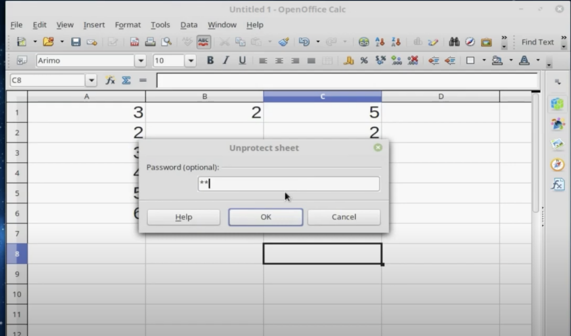Apply percent number format
This screenshot has width=571, height=336.
(x=364, y=61)
